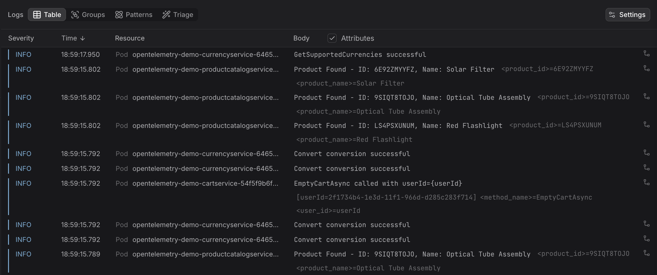657x275 pixels.
Task: Open the trace icon for GetSupportedCurrencies log
Action: click(647, 53)
